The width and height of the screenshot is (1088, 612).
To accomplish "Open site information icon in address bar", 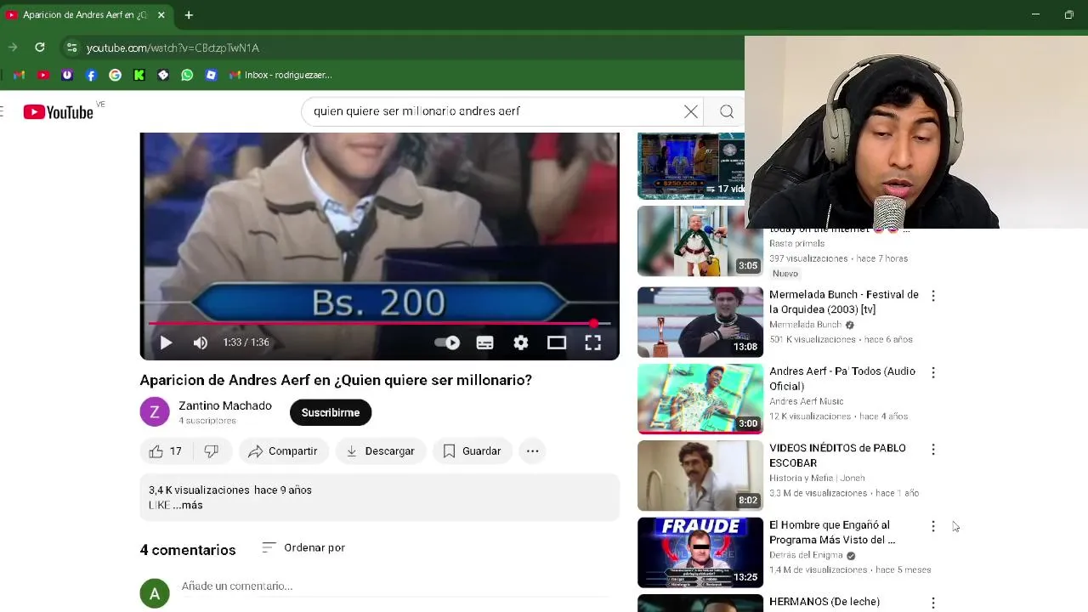I will point(71,48).
